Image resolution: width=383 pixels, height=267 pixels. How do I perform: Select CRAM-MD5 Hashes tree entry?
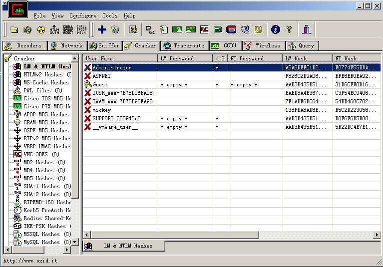(41, 122)
